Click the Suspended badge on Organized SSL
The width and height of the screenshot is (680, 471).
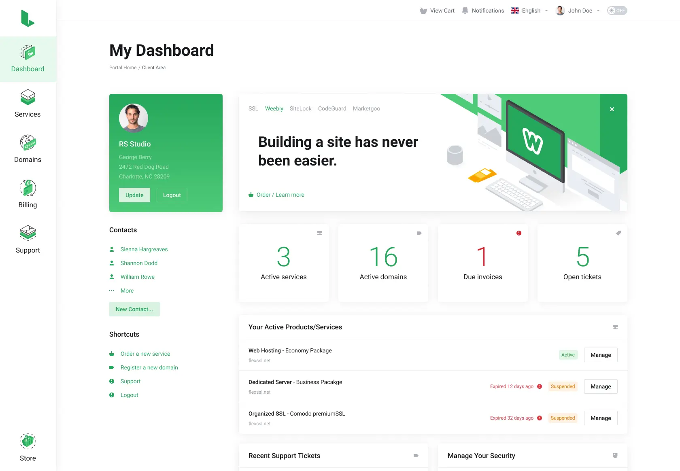(x=563, y=418)
